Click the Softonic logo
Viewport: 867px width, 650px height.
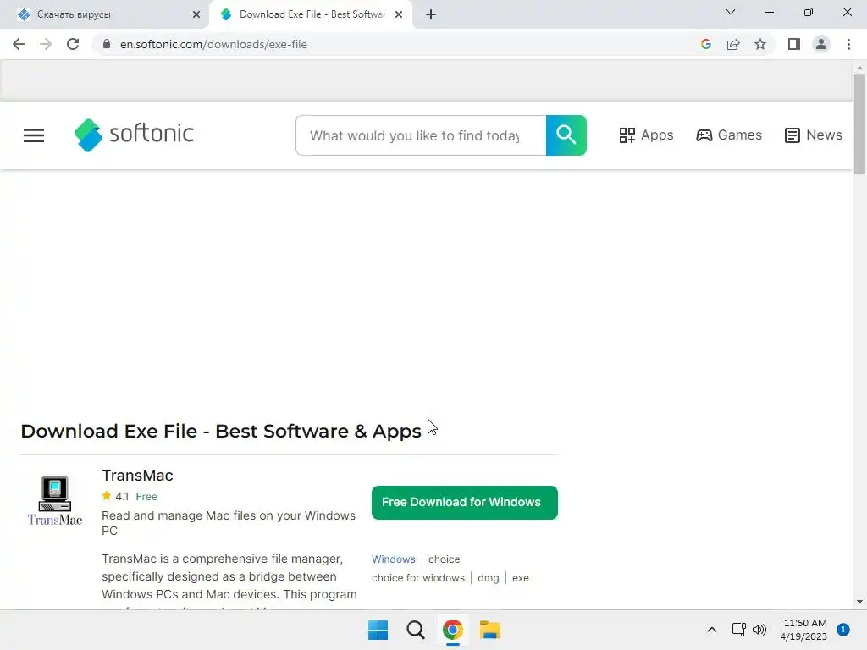tap(134, 135)
